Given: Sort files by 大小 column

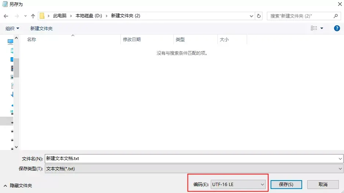Looking at the screenshot, I should coord(224,40).
